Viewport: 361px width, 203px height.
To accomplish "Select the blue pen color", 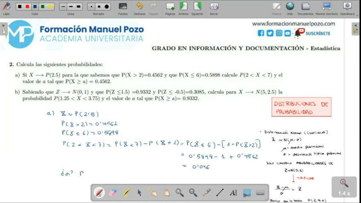I will coord(35,7).
